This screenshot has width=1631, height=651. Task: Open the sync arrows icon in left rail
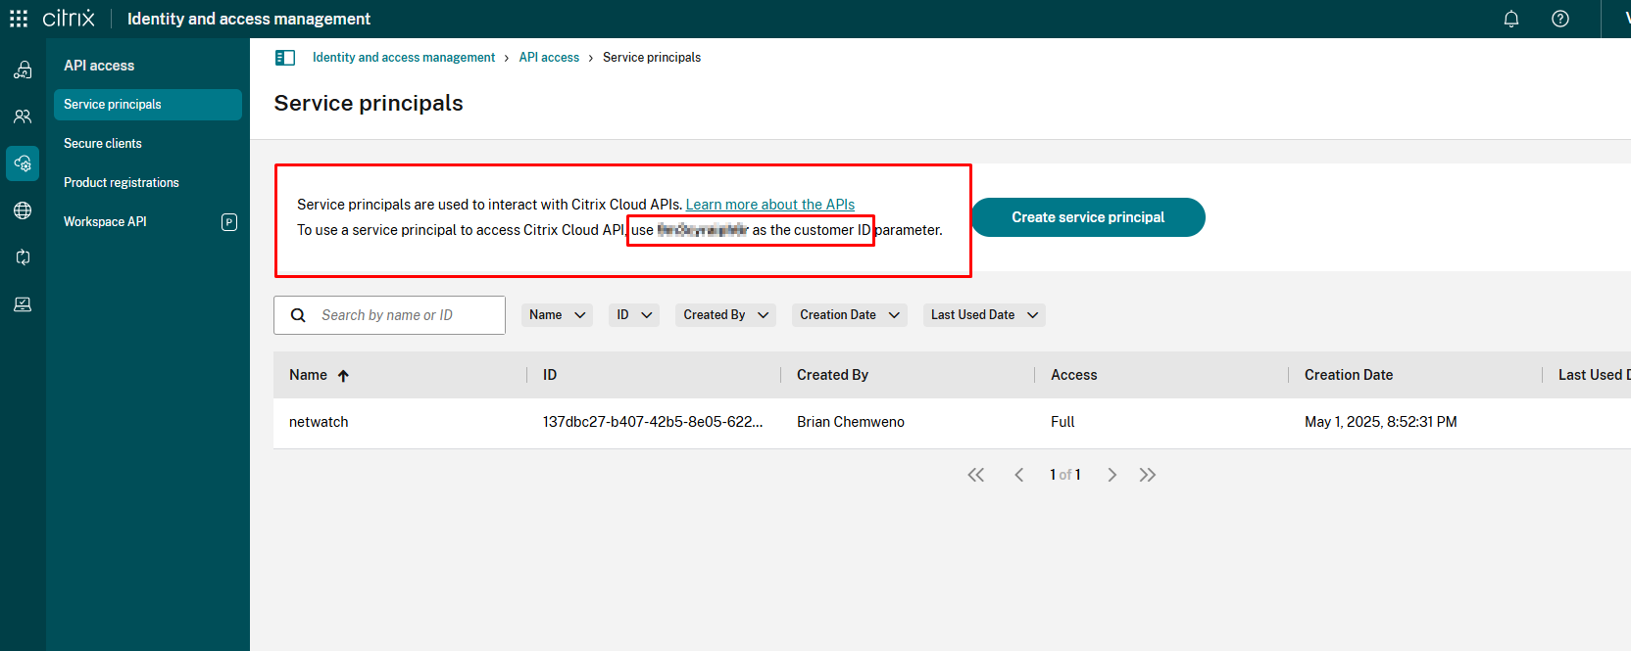pyautogui.click(x=23, y=257)
